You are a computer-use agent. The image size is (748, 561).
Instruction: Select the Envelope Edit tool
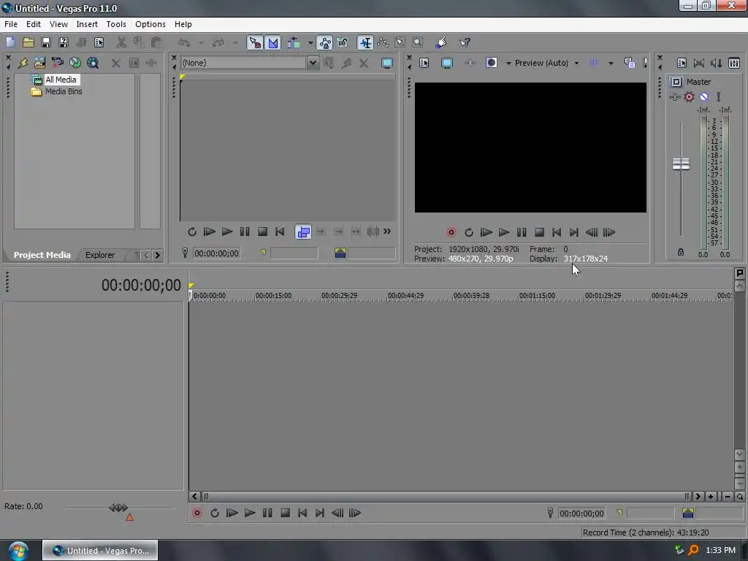(x=383, y=42)
